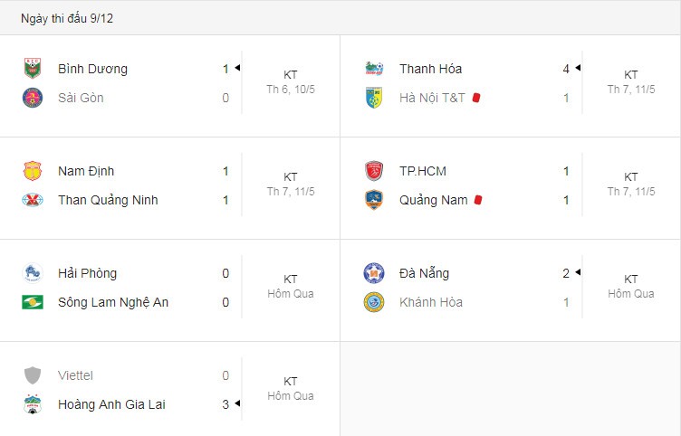Open the Đà Nẵng match result KT Hôm Qua
This screenshot has height=436, width=681.
(x=630, y=287)
